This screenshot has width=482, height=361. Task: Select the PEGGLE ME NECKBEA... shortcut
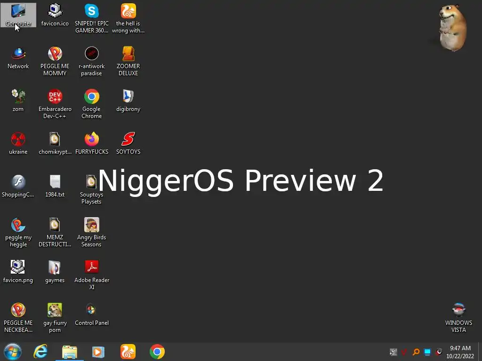[18, 318]
